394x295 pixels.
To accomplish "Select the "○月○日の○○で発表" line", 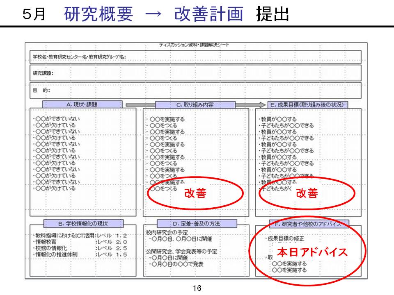I will 176,264.
